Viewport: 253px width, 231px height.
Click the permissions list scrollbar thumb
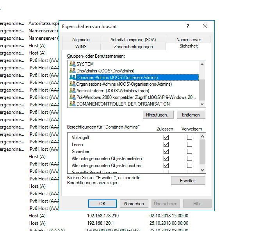click(203, 152)
